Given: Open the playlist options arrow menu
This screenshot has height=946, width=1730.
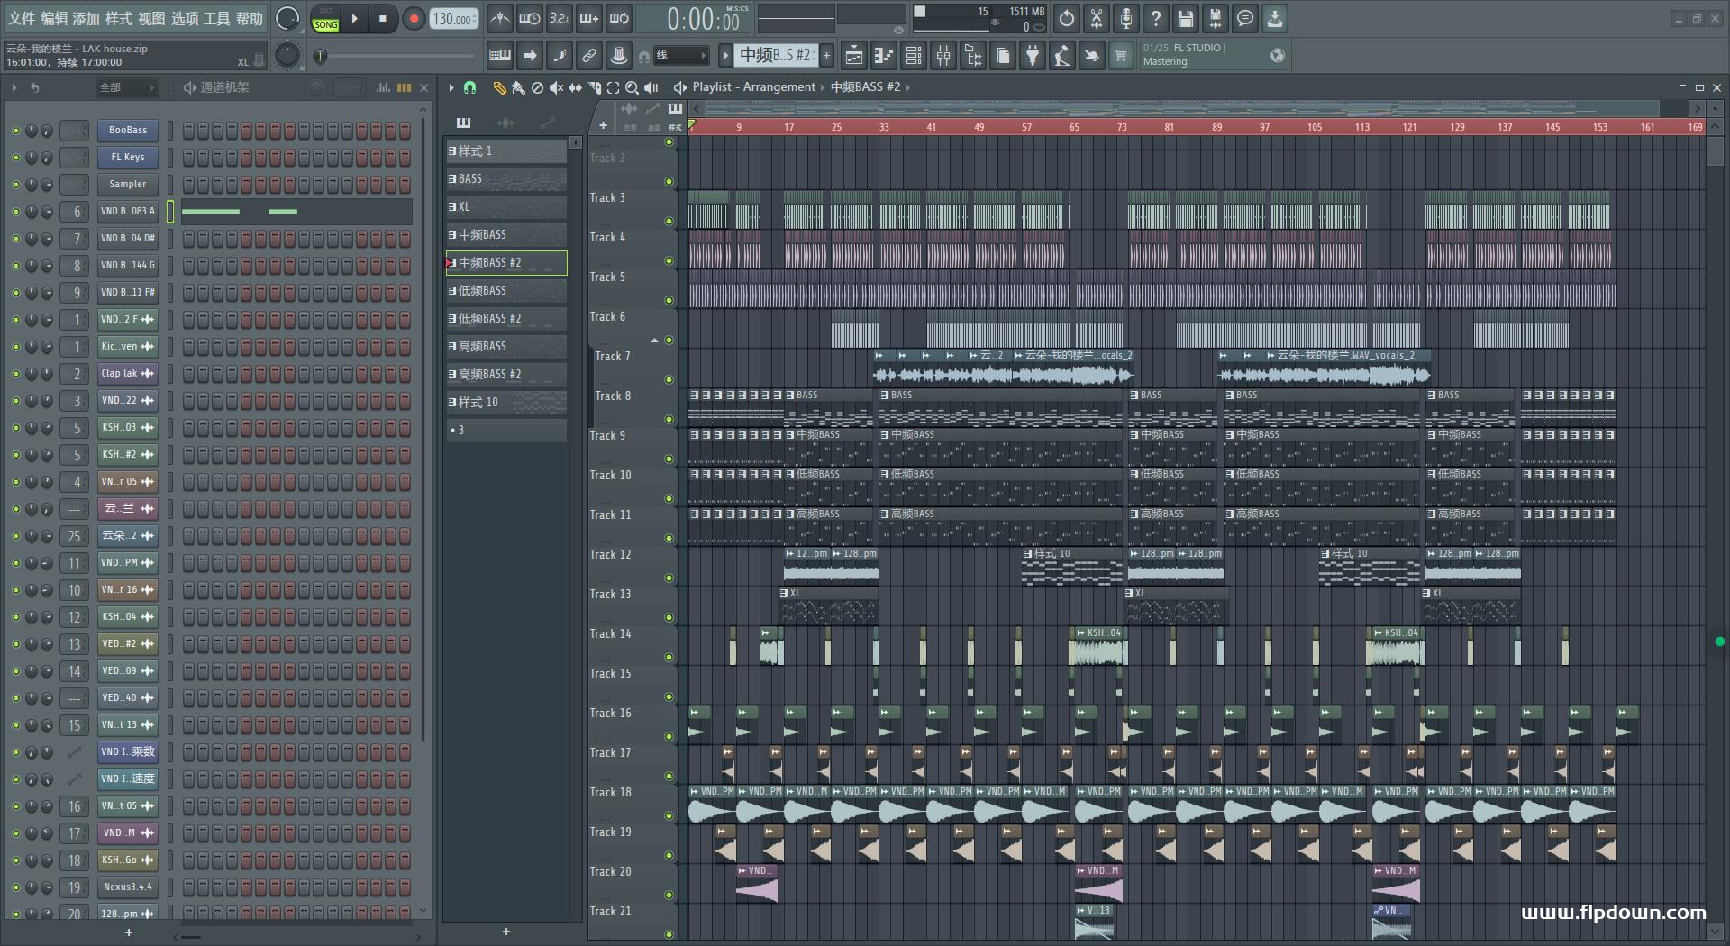Looking at the screenshot, I should tap(451, 87).
